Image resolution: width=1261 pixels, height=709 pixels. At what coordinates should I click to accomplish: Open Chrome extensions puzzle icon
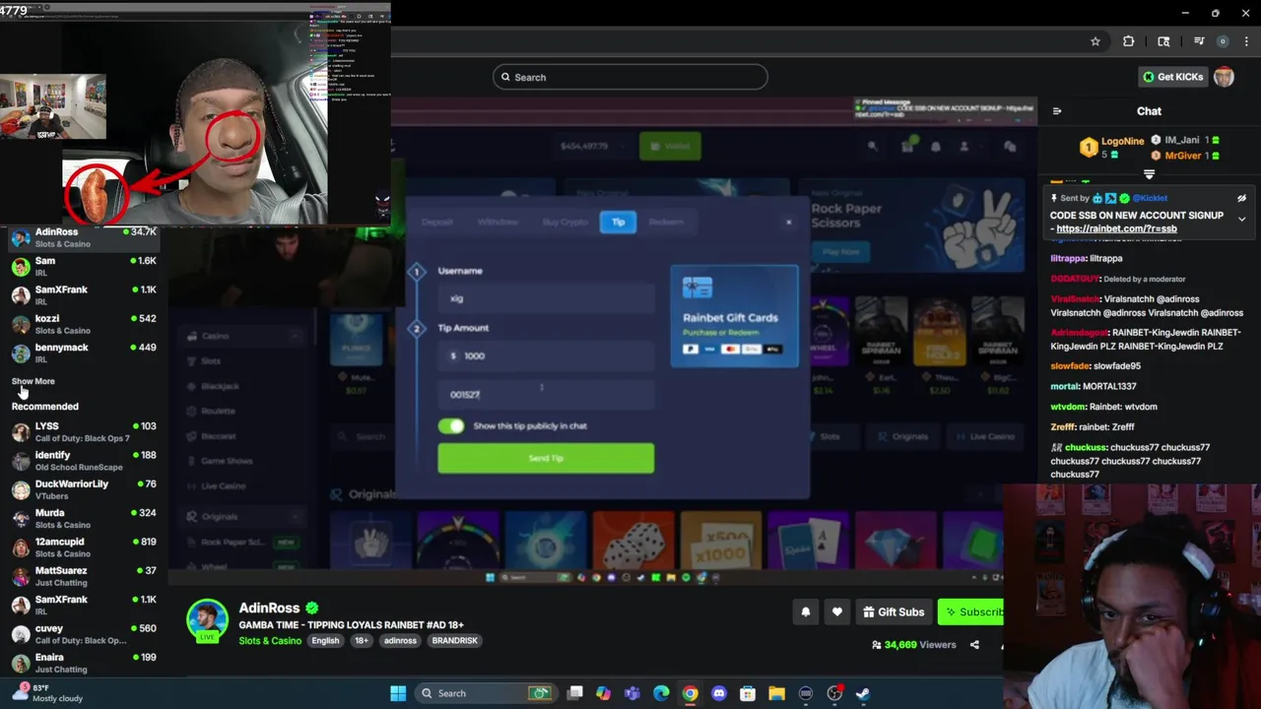tap(1129, 41)
